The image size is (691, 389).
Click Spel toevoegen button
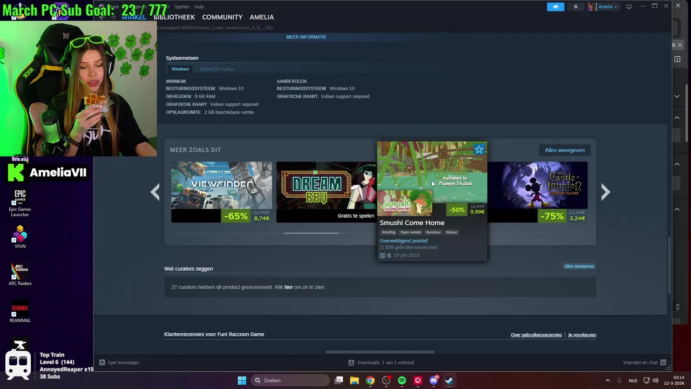[119, 363]
